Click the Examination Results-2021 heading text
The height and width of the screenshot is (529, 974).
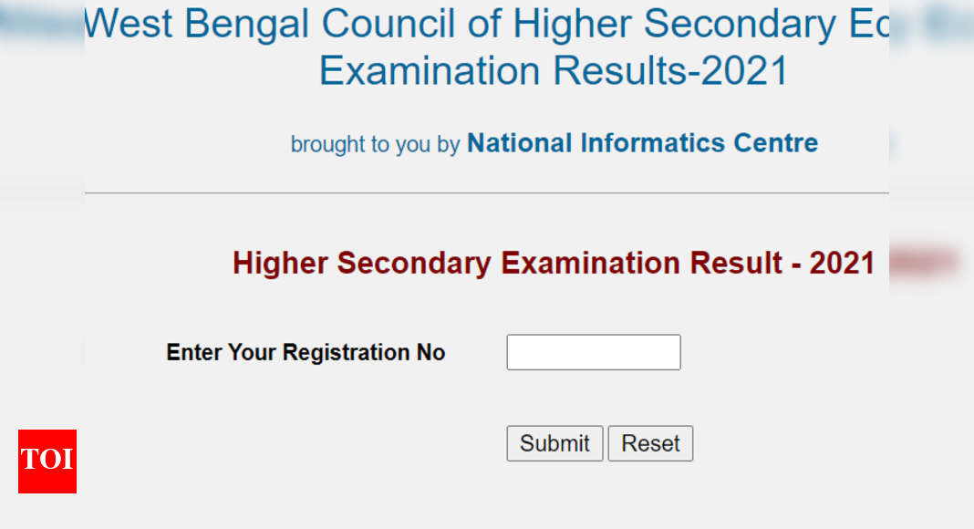(552, 70)
